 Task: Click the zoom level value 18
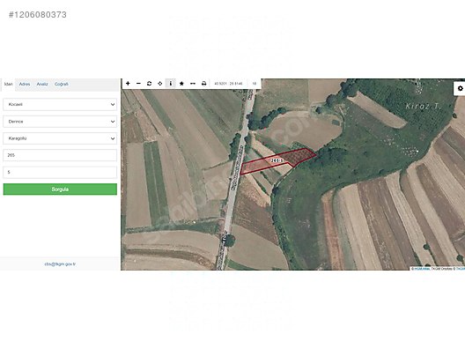[x=255, y=84]
